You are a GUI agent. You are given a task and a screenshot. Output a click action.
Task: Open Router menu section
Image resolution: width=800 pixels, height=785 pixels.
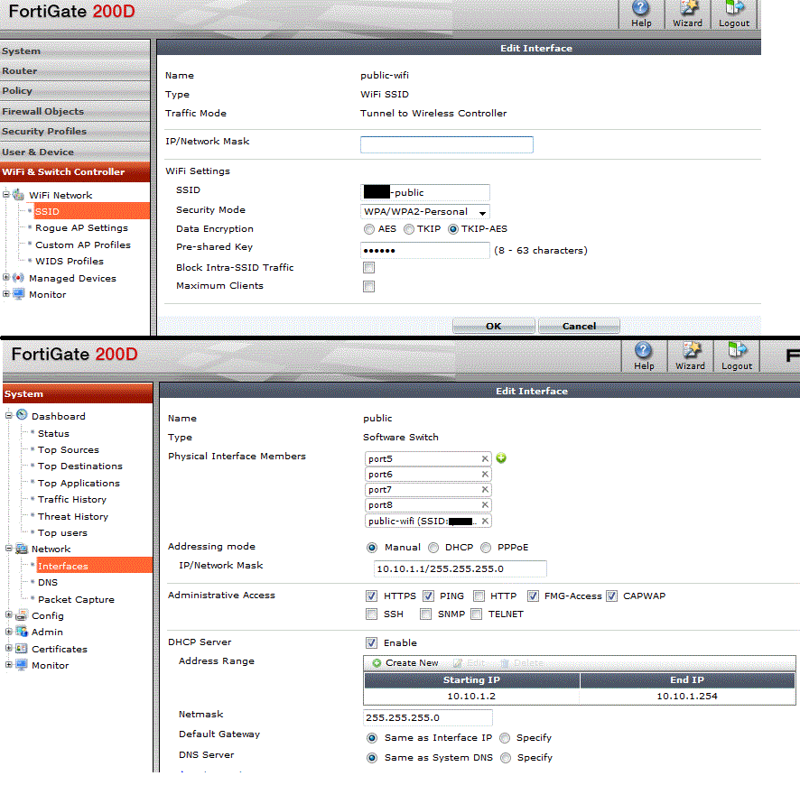pos(75,71)
